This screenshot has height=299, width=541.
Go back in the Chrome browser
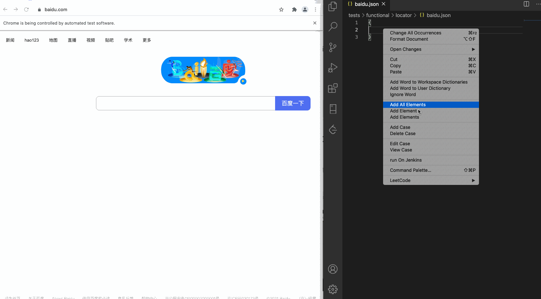pyautogui.click(x=5, y=10)
